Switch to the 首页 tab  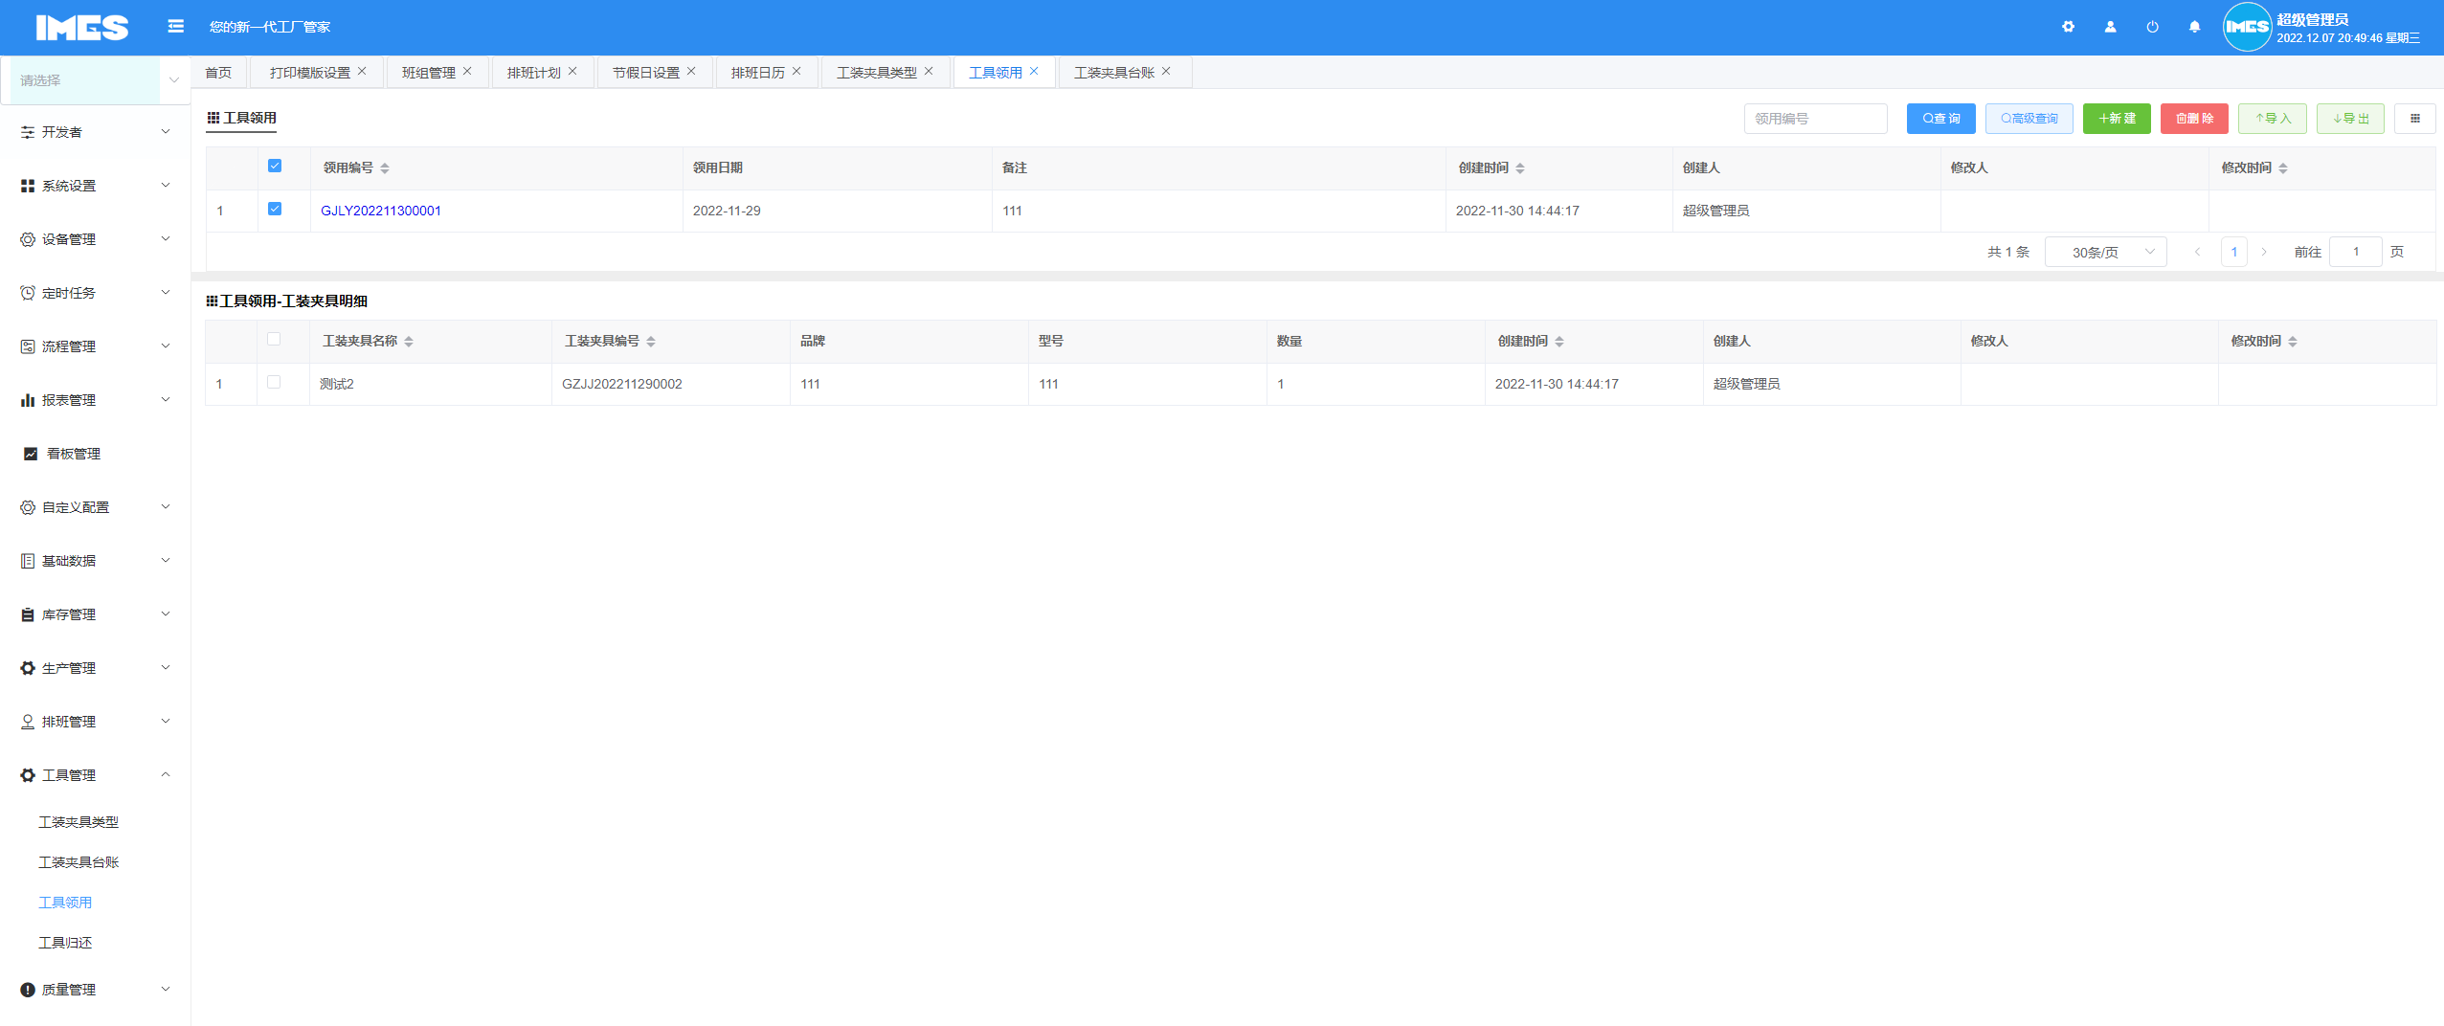[218, 73]
